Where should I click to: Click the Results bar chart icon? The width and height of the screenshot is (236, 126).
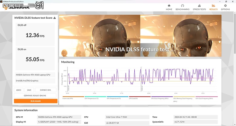(213, 5)
